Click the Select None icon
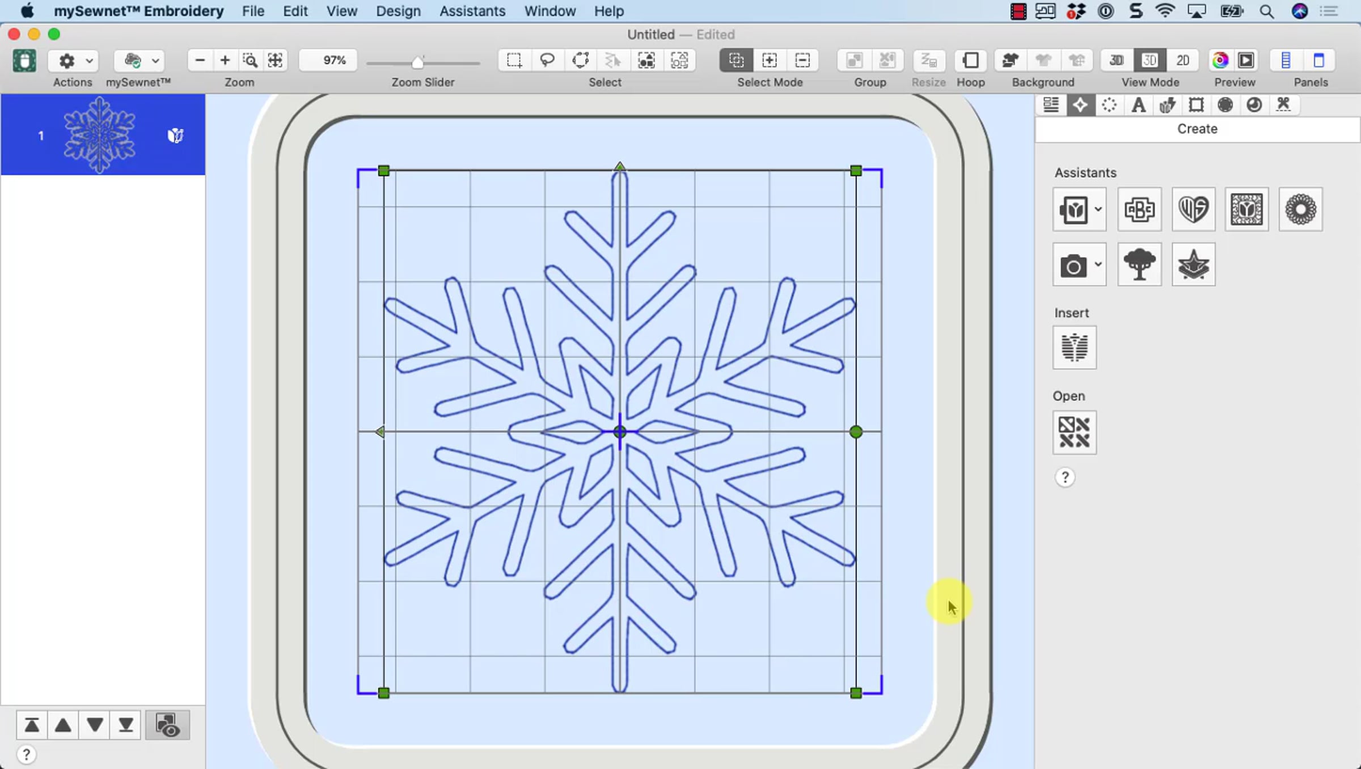The width and height of the screenshot is (1361, 769). tap(679, 60)
